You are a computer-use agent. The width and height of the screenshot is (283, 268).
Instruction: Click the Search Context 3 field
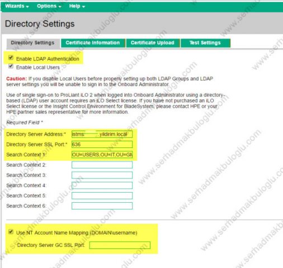[x=102, y=175]
